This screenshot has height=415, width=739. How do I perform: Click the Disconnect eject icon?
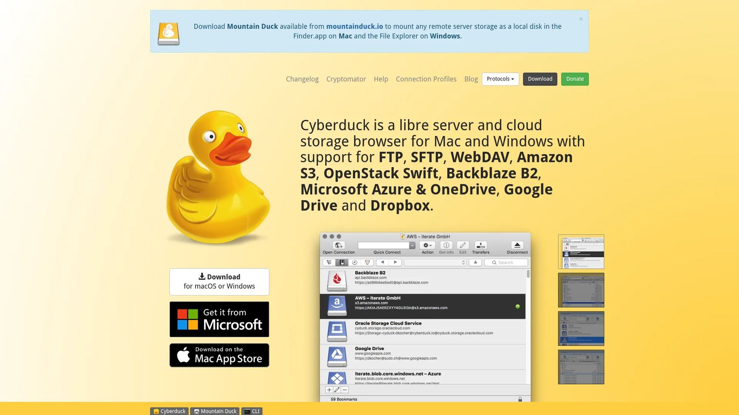[517, 245]
